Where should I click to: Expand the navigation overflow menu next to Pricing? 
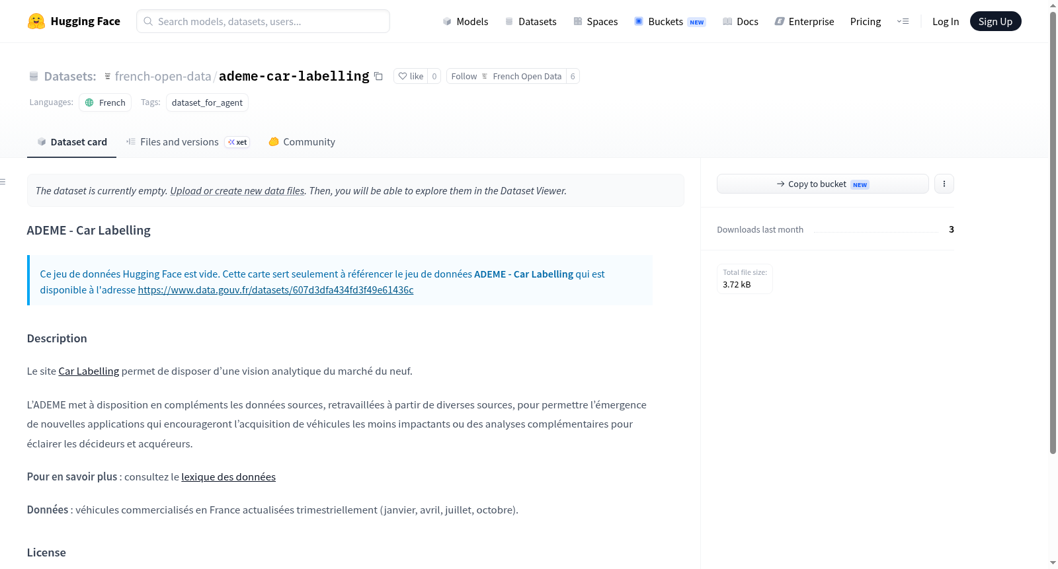(x=903, y=21)
